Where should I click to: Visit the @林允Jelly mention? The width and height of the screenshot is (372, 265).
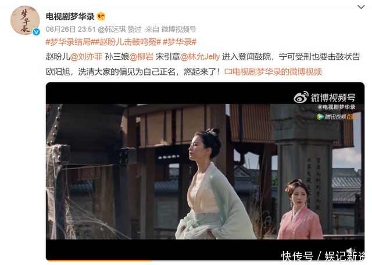(x=200, y=57)
